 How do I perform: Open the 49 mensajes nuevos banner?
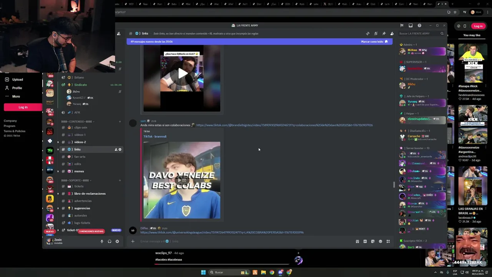(259, 42)
